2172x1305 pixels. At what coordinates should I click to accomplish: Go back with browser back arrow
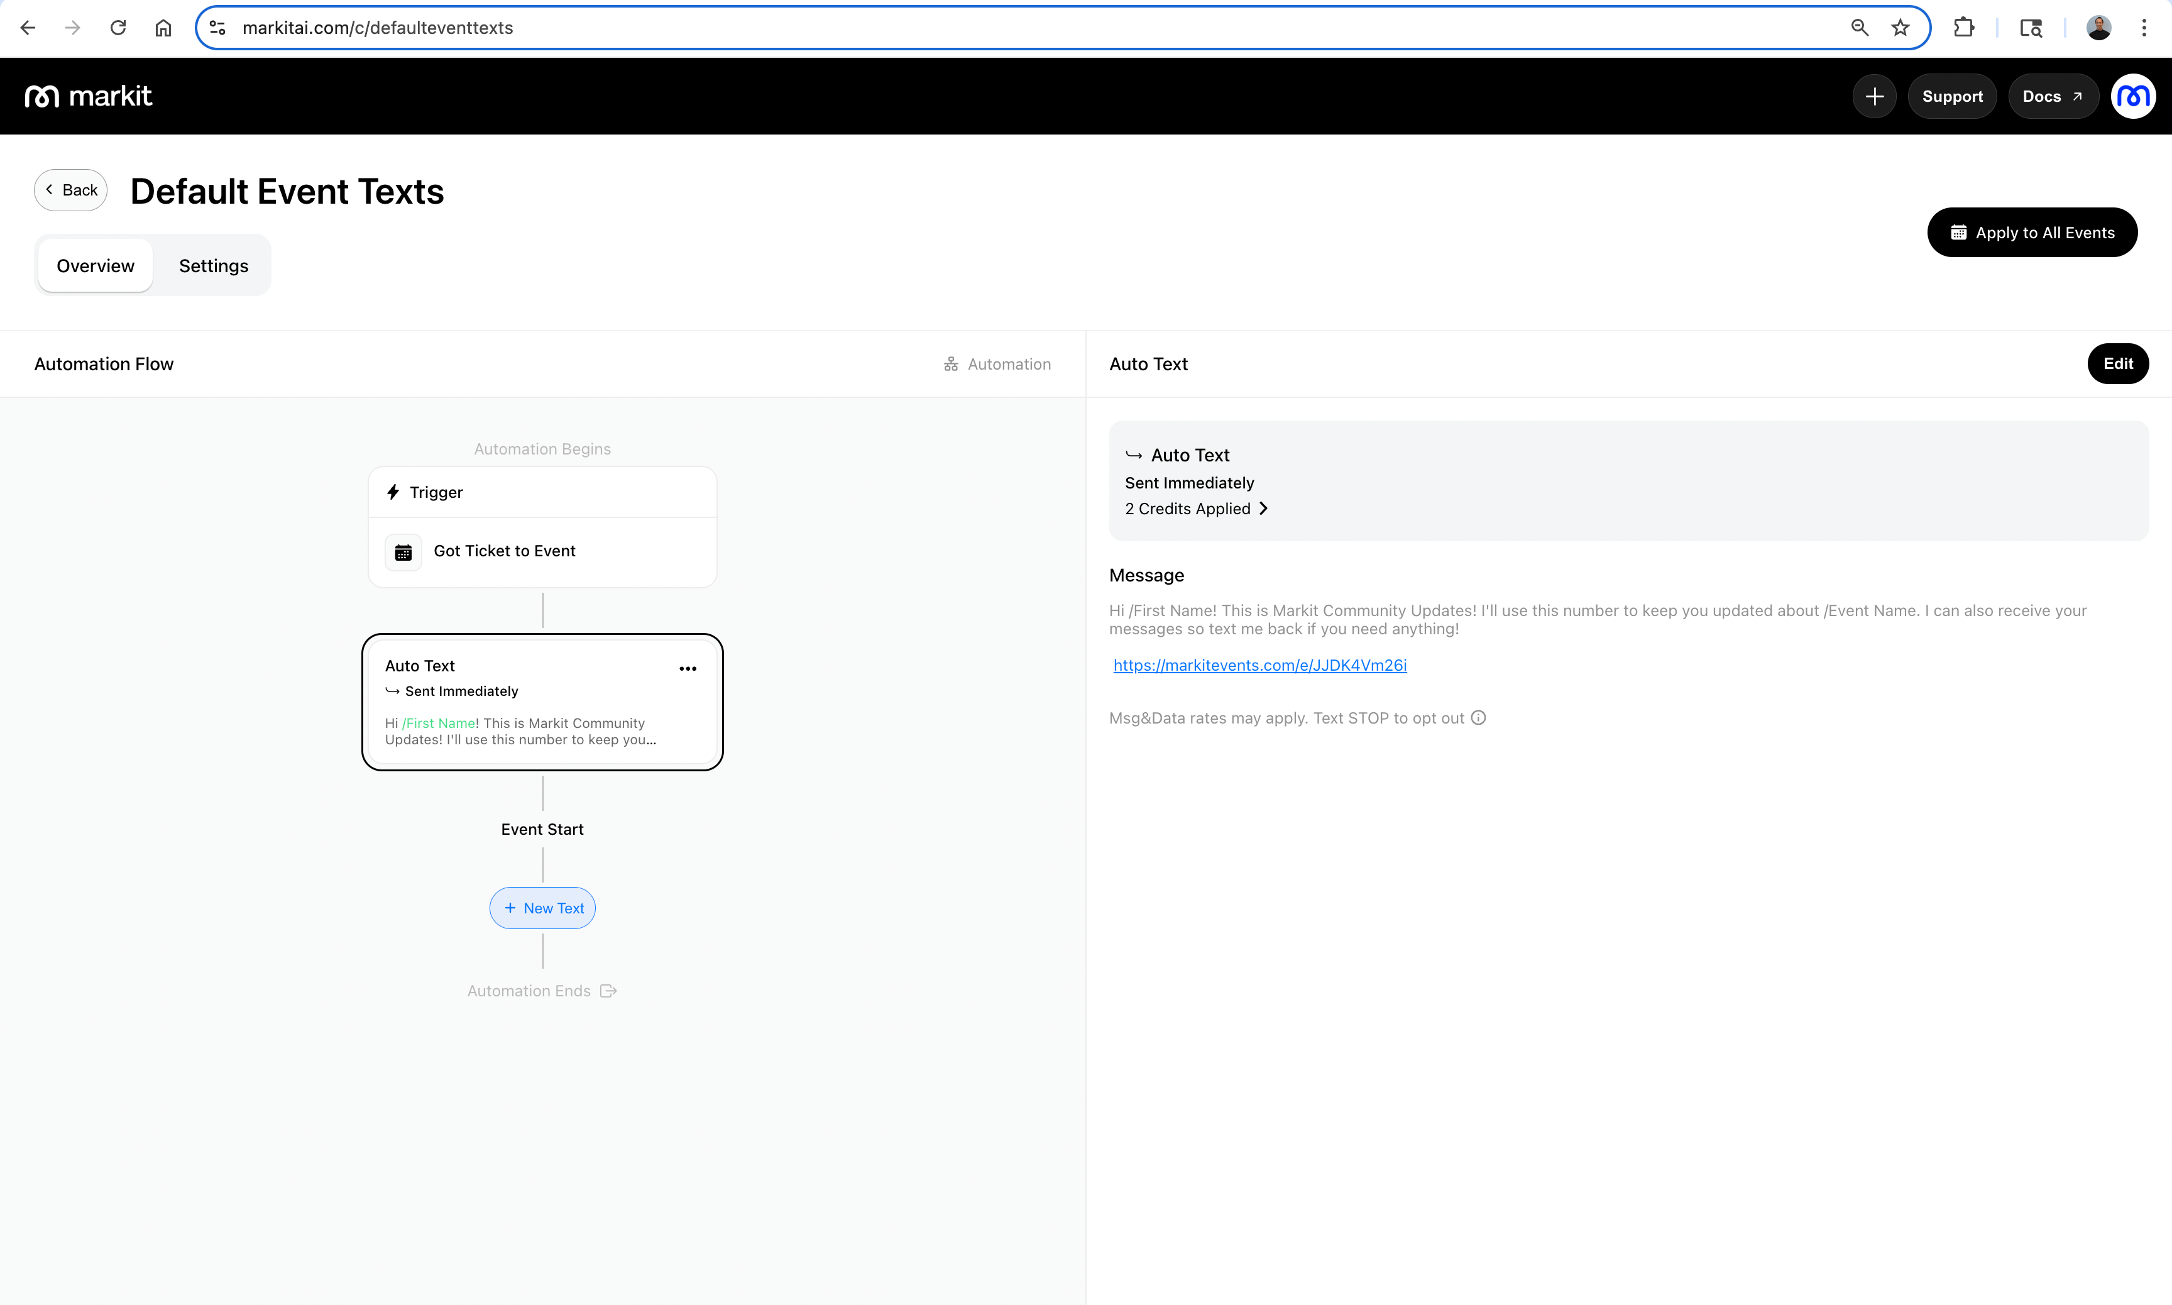28,28
